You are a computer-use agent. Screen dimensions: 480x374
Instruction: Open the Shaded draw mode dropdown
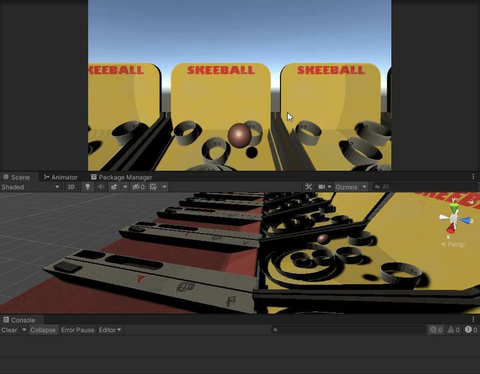pos(30,187)
